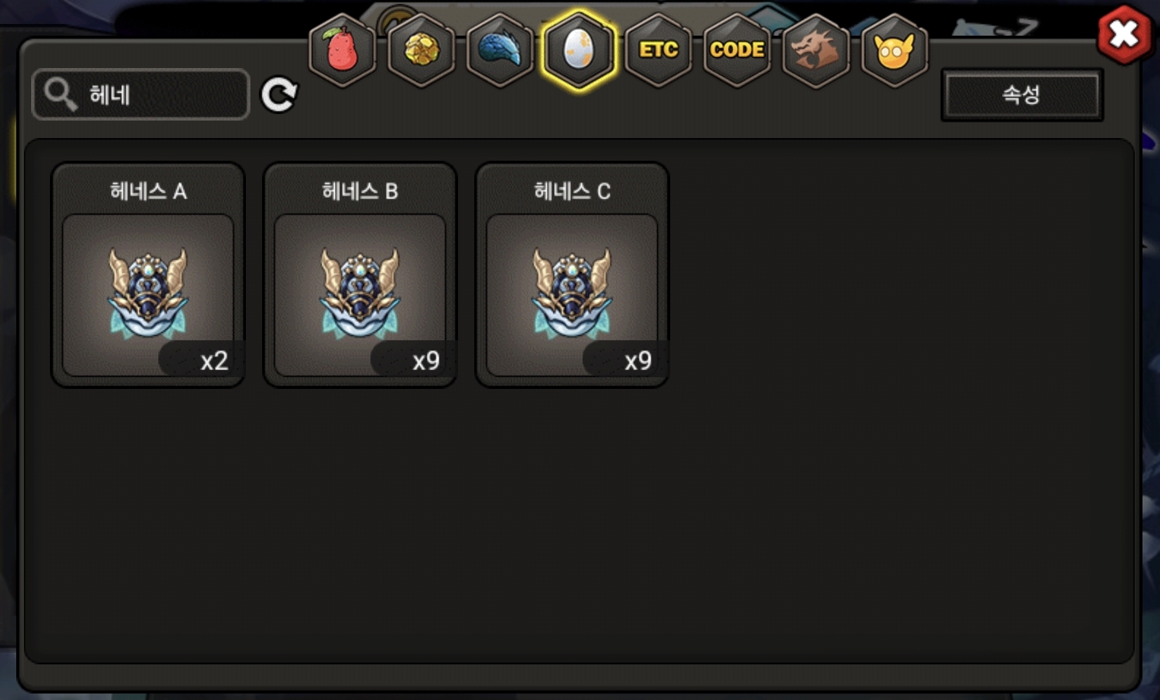Click the x2 count on 헤네스 A
The height and width of the screenshot is (700, 1160).
coord(214,360)
